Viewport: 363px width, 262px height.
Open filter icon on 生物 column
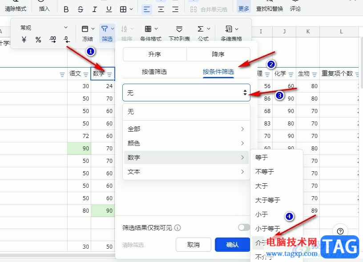315,75
